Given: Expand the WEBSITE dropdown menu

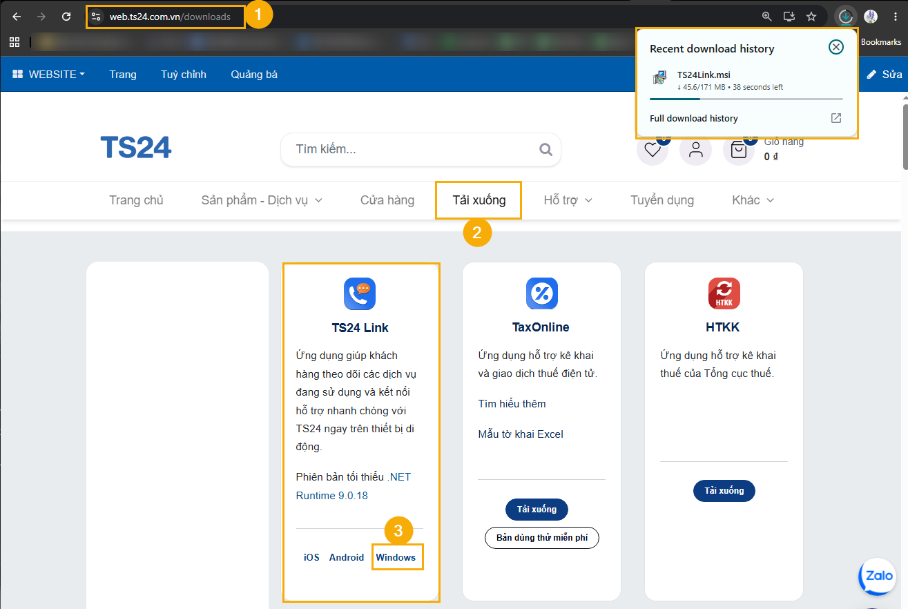Looking at the screenshot, I should click(x=49, y=74).
